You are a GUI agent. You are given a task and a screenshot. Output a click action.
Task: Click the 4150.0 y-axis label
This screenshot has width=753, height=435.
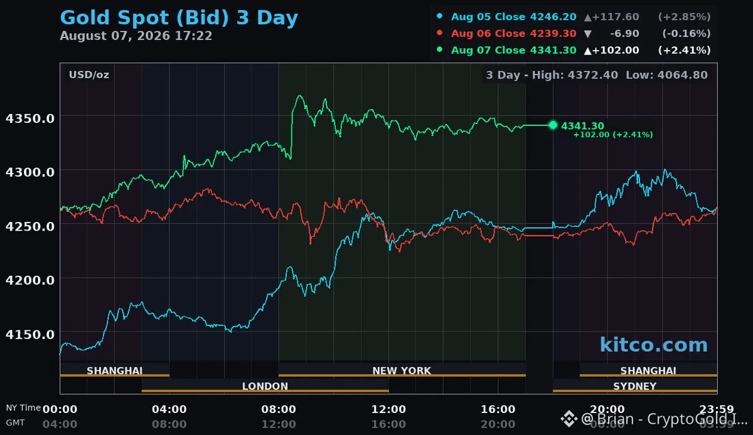click(29, 334)
